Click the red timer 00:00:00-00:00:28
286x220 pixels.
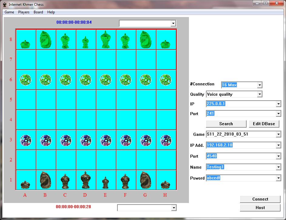pos(73,207)
